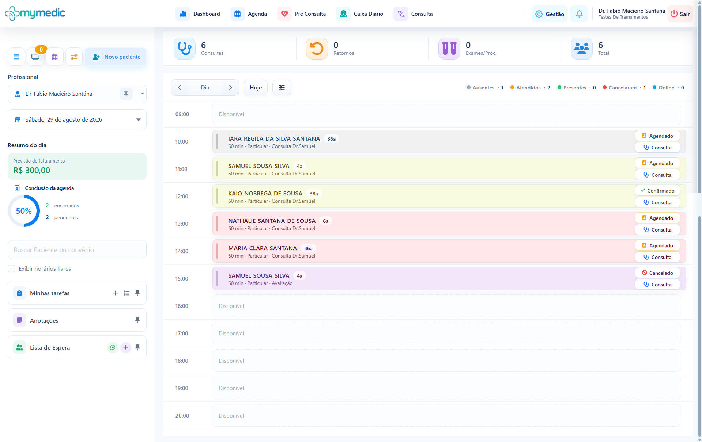
Task: Click the Dr. Fábio Macieiro Santána user name
Action: (x=631, y=11)
